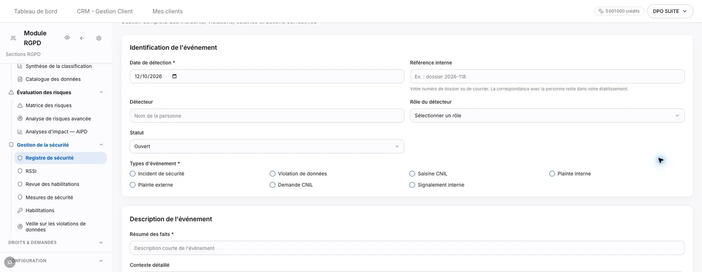The height and width of the screenshot is (272, 702).
Task: Open the Statut dropdown showing Ouvert
Action: click(x=267, y=146)
